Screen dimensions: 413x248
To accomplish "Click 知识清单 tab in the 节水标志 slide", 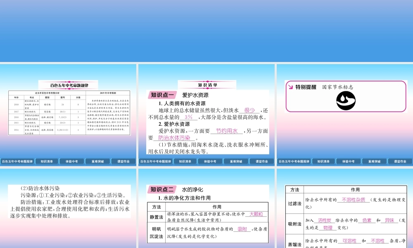I will (323, 161).
